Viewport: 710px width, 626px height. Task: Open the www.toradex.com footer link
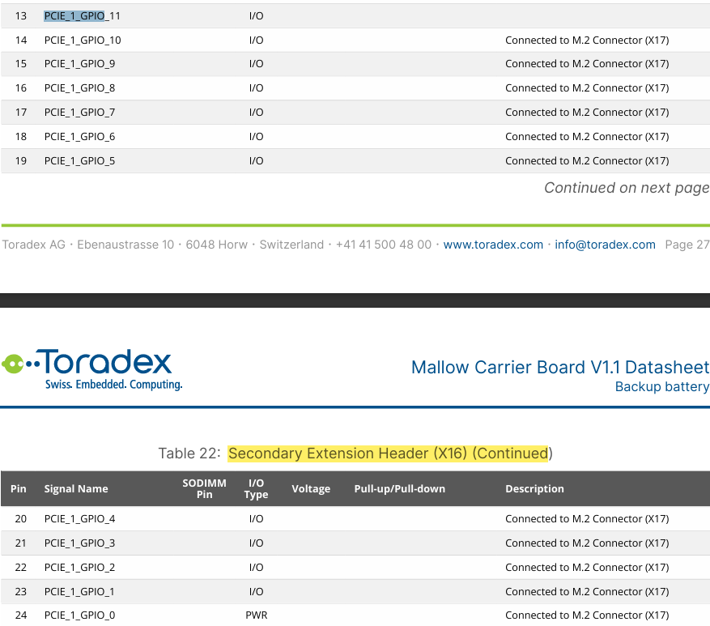pyautogui.click(x=493, y=245)
